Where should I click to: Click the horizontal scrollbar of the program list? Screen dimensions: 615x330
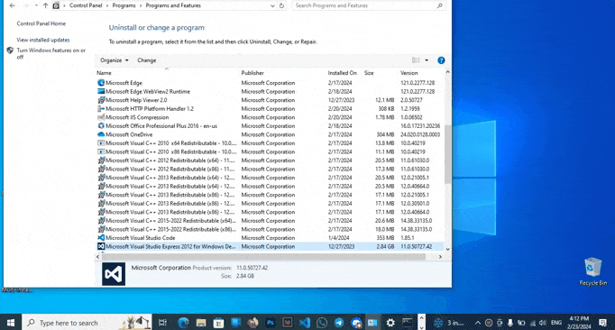coord(263,257)
